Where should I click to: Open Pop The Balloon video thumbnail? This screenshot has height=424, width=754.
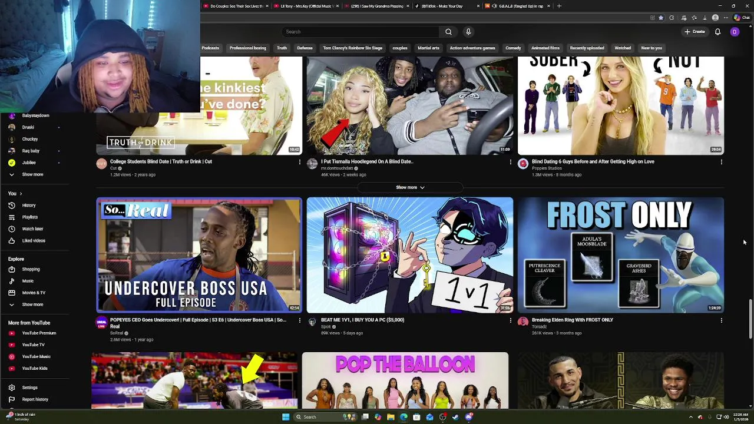coord(405,380)
